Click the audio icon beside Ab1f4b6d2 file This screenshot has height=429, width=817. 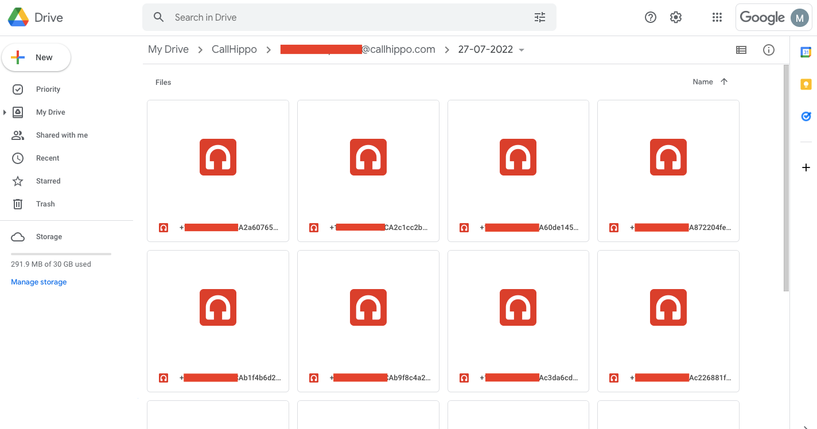(164, 378)
